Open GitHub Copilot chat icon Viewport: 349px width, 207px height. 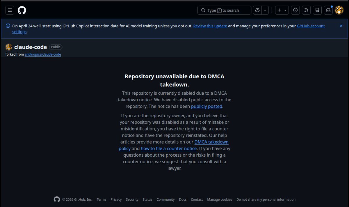pos(257,10)
